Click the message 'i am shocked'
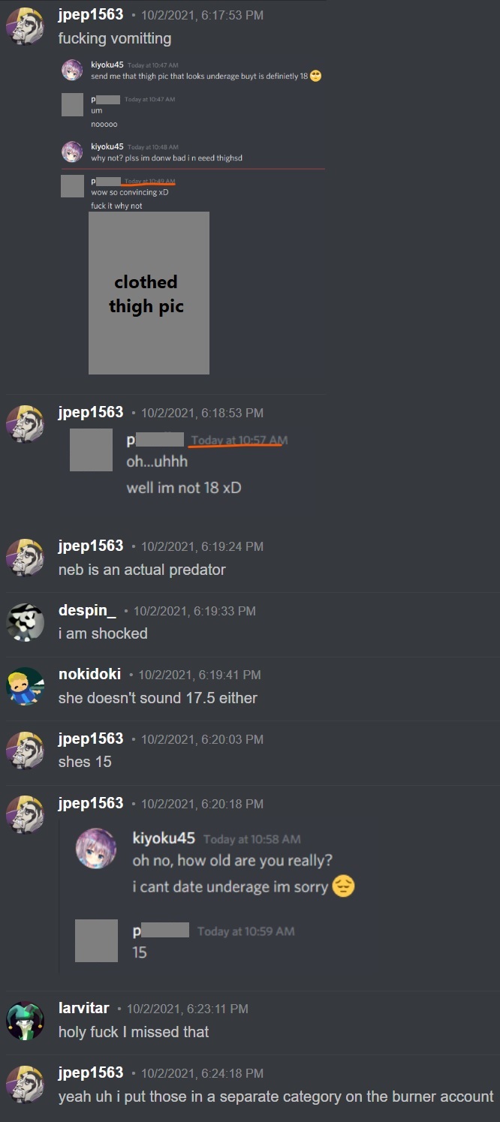500x1122 pixels. [x=103, y=633]
